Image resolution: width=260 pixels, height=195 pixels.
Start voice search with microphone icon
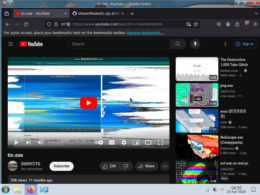(x=195, y=44)
